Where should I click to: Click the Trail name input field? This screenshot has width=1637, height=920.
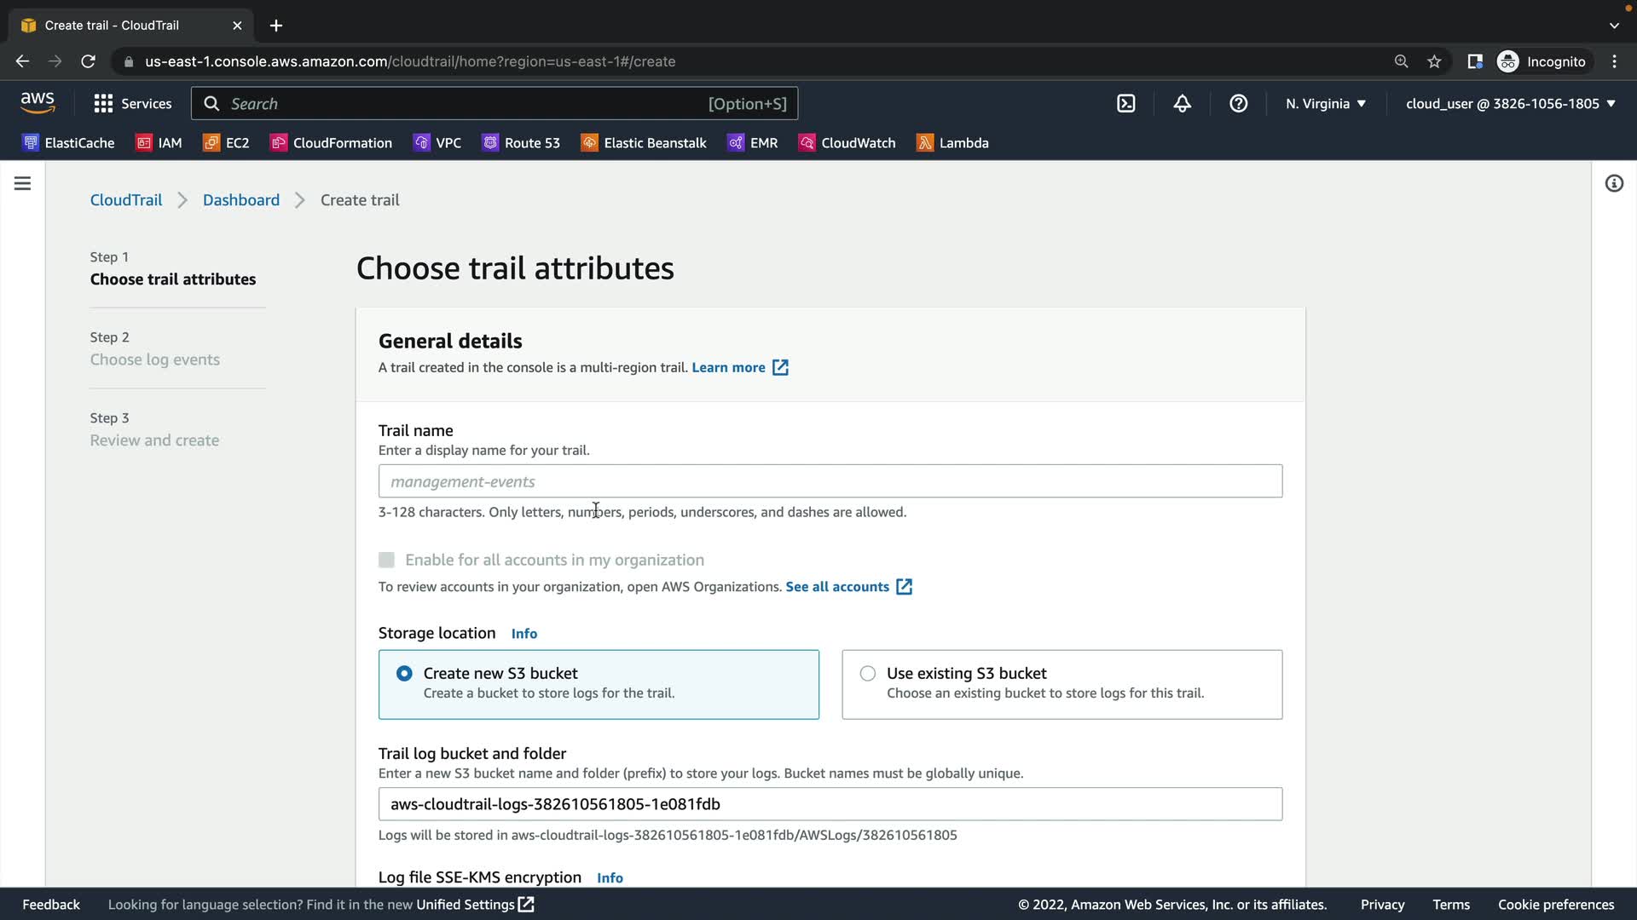coord(830,481)
